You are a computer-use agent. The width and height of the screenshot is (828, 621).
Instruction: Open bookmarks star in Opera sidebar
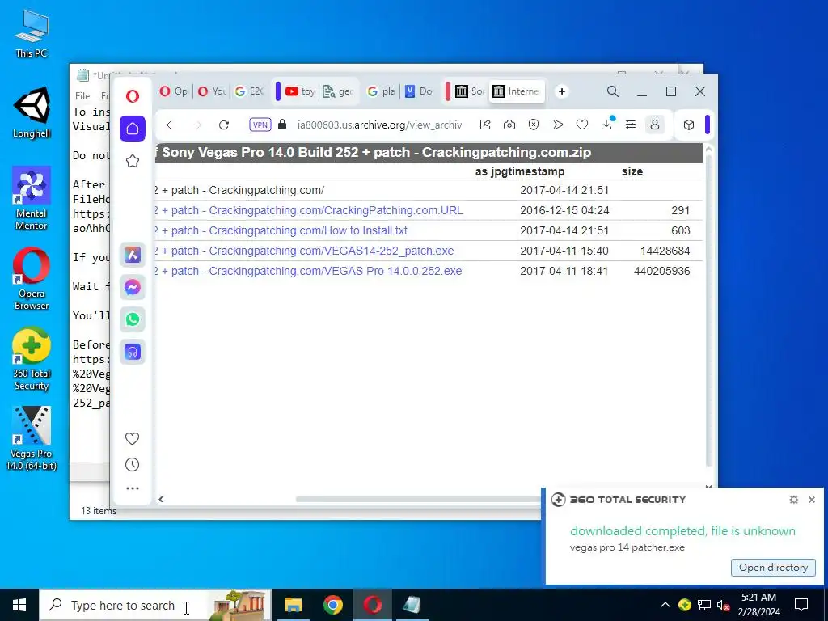pyautogui.click(x=133, y=161)
